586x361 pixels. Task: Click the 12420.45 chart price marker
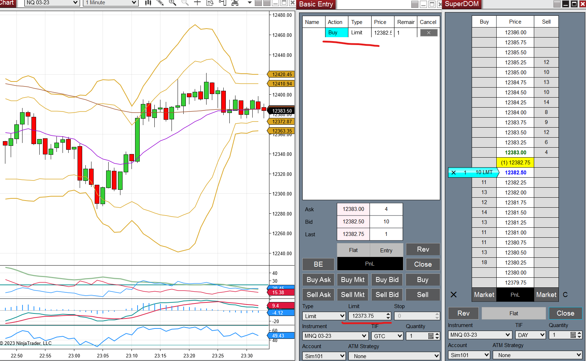click(x=281, y=74)
